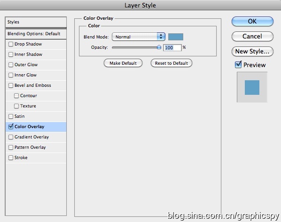Check the Texture sub-option
This screenshot has height=222, width=281.
[16, 106]
